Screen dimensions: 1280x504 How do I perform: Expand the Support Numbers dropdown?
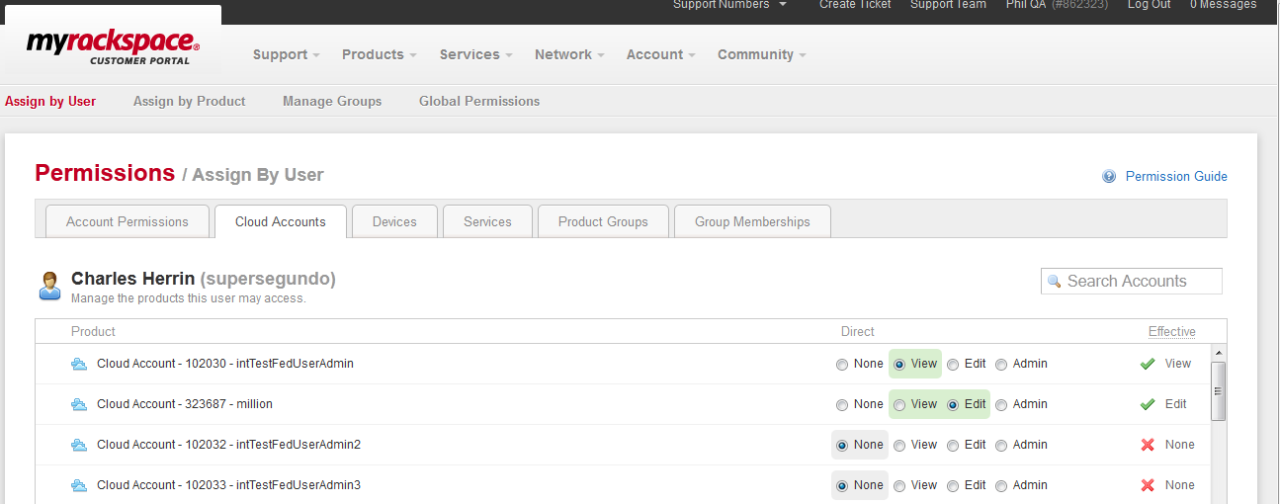(729, 5)
